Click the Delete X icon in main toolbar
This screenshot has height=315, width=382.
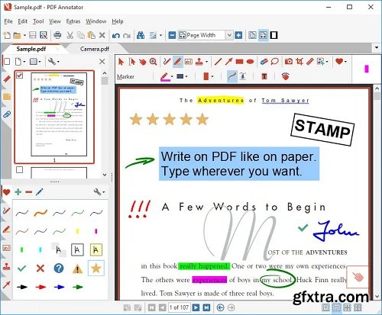(102, 35)
